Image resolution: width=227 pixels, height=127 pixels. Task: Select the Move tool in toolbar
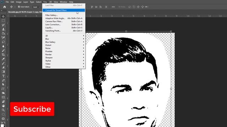[3, 16]
